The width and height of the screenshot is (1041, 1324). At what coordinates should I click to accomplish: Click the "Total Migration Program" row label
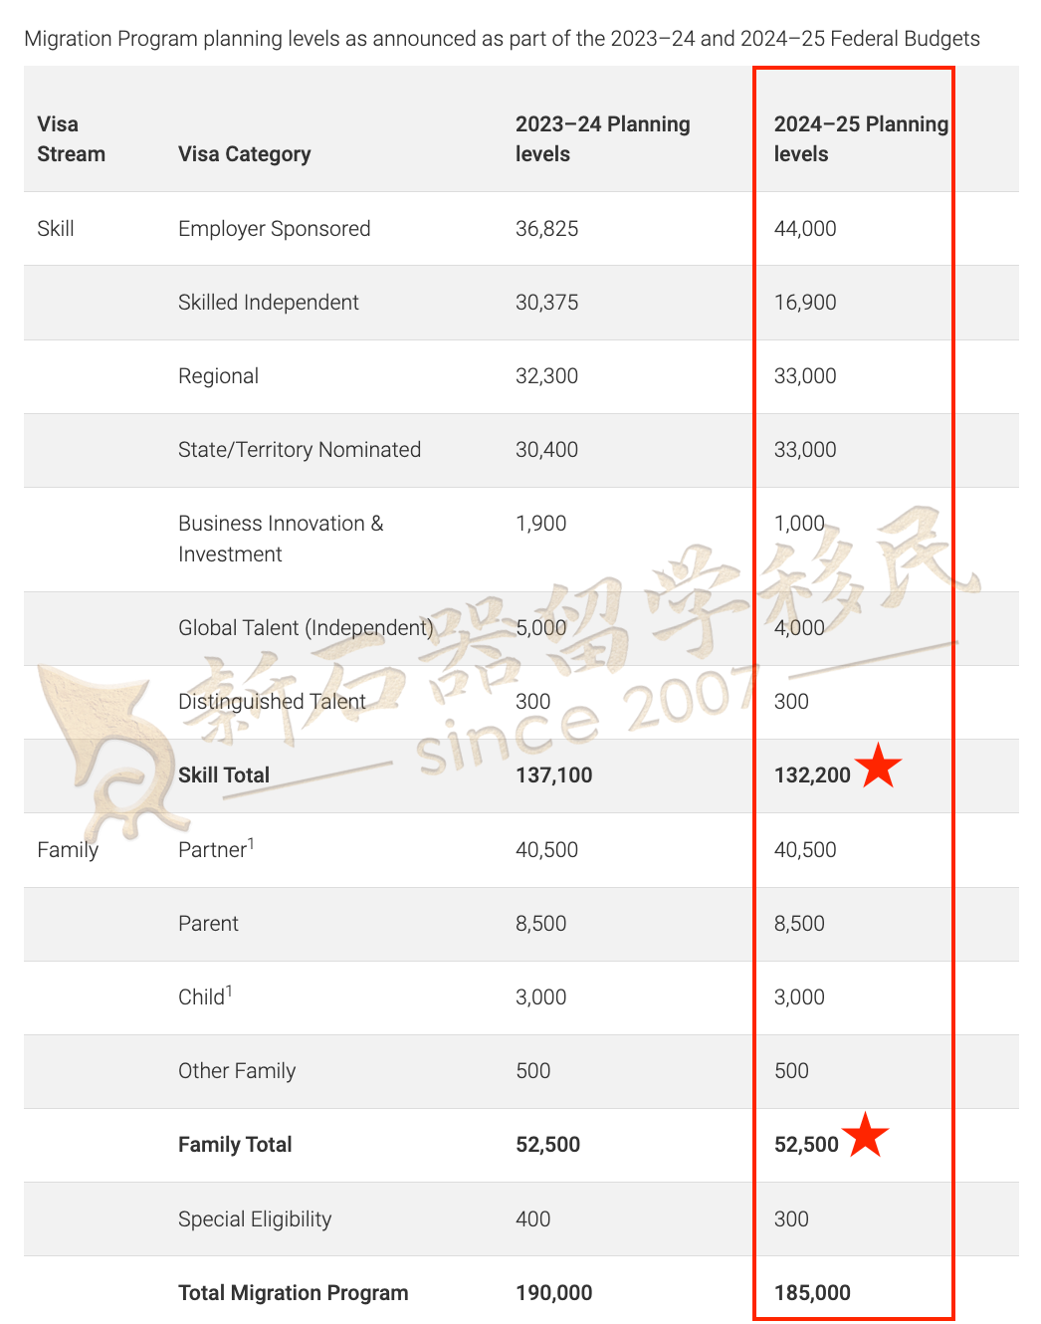click(x=293, y=1292)
